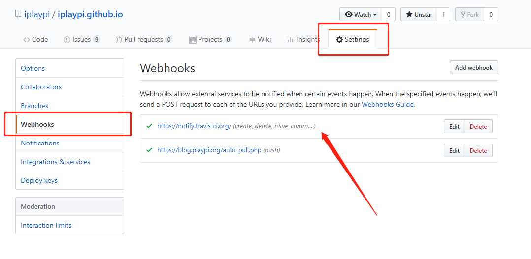531x259 pixels.
Task: Open the Pull requests tab
Action: 145,39
